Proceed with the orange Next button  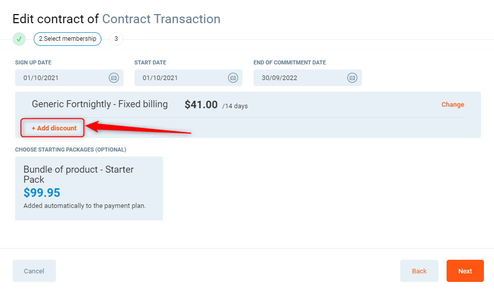pos(465,271)
